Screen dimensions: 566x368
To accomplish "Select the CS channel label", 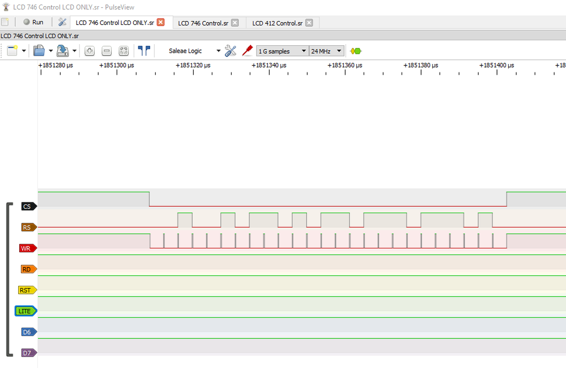I will pyautogui.click(x=29, y=206).
